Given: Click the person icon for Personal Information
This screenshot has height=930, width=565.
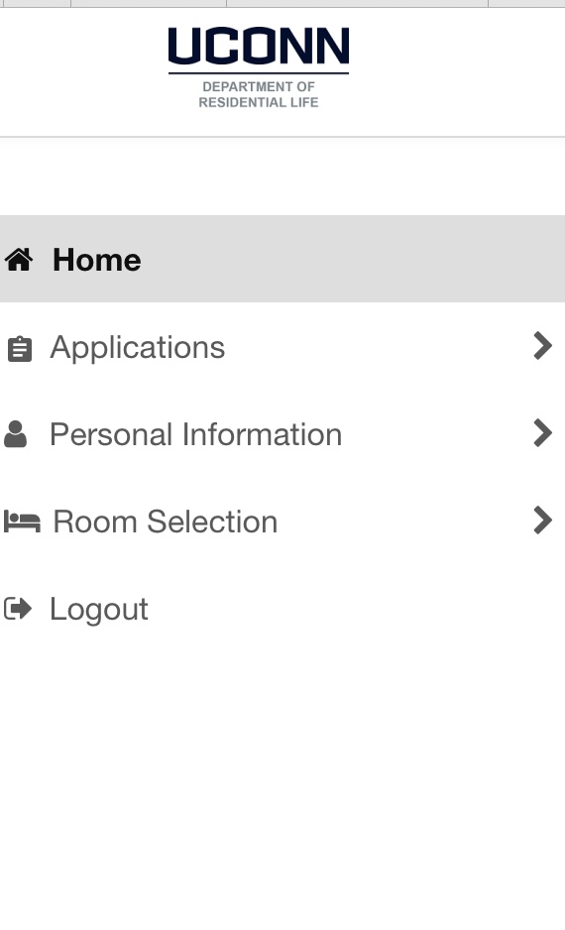Looking at the screenshot, I should 16,434.
